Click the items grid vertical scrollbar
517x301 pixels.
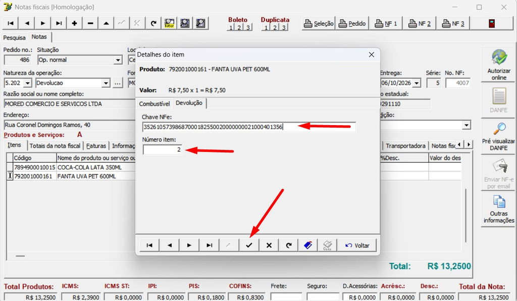pos(466,216)
